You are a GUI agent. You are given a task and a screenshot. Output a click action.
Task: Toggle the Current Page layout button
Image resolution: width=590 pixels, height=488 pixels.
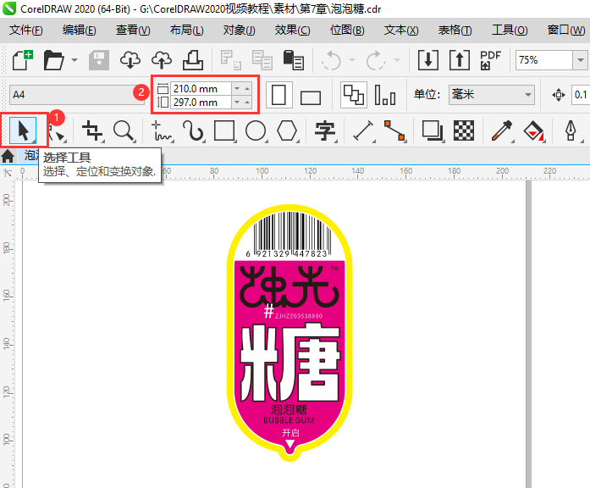click(385, 95)
